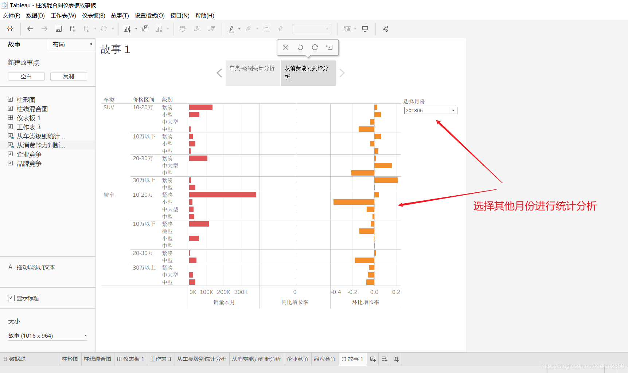628x373 pixels.
Task: Click new story tab icon at bottom
Action: [x=396, y=359]
